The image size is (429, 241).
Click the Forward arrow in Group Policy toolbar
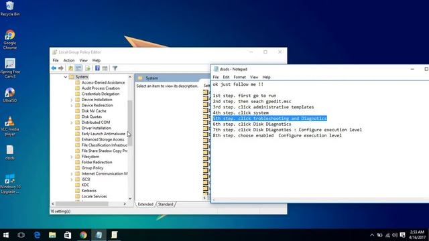(x=61, y=68)
